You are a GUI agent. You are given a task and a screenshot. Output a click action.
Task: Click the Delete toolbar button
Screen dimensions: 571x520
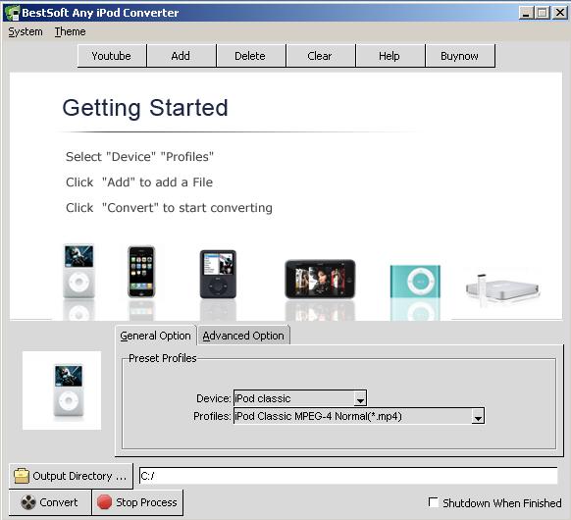pos(250,56)
